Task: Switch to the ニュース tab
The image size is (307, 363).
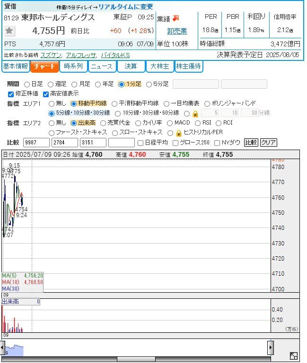Action: pyautogui.click(x=102, y=67)
